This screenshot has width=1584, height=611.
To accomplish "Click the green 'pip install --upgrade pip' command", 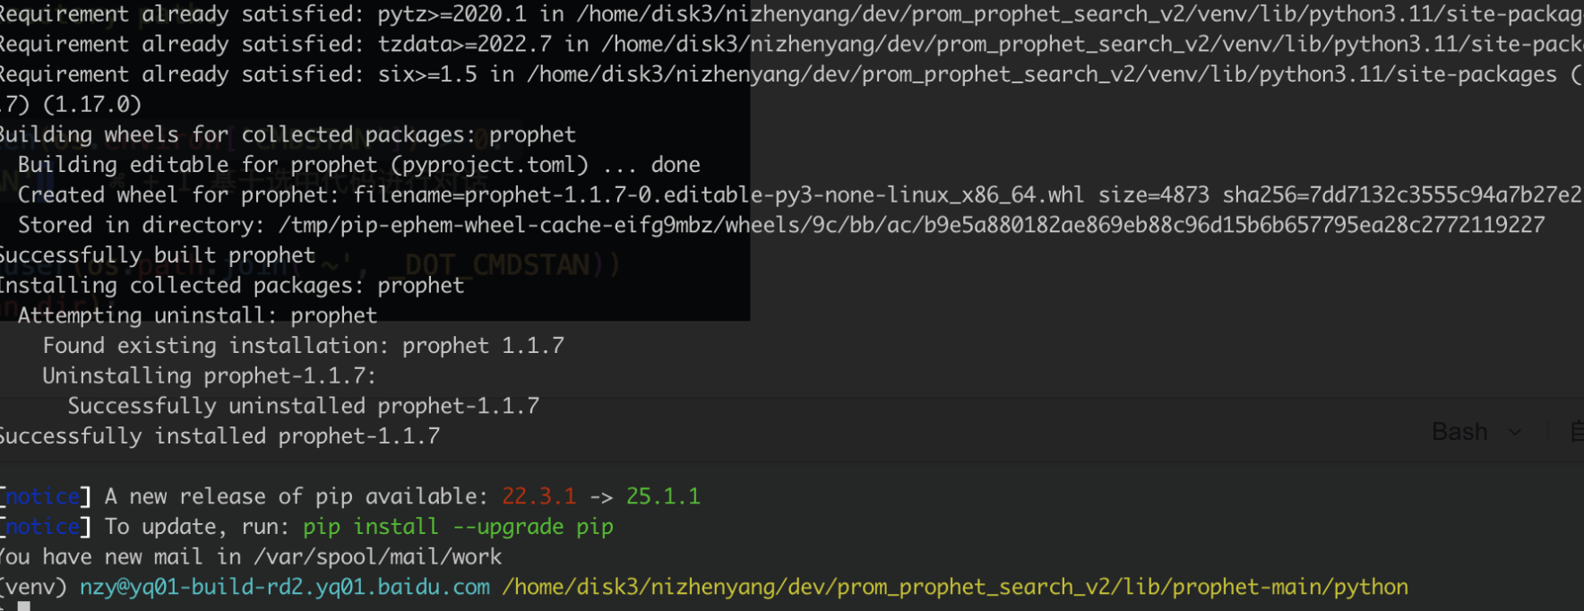I will (458, 527).
